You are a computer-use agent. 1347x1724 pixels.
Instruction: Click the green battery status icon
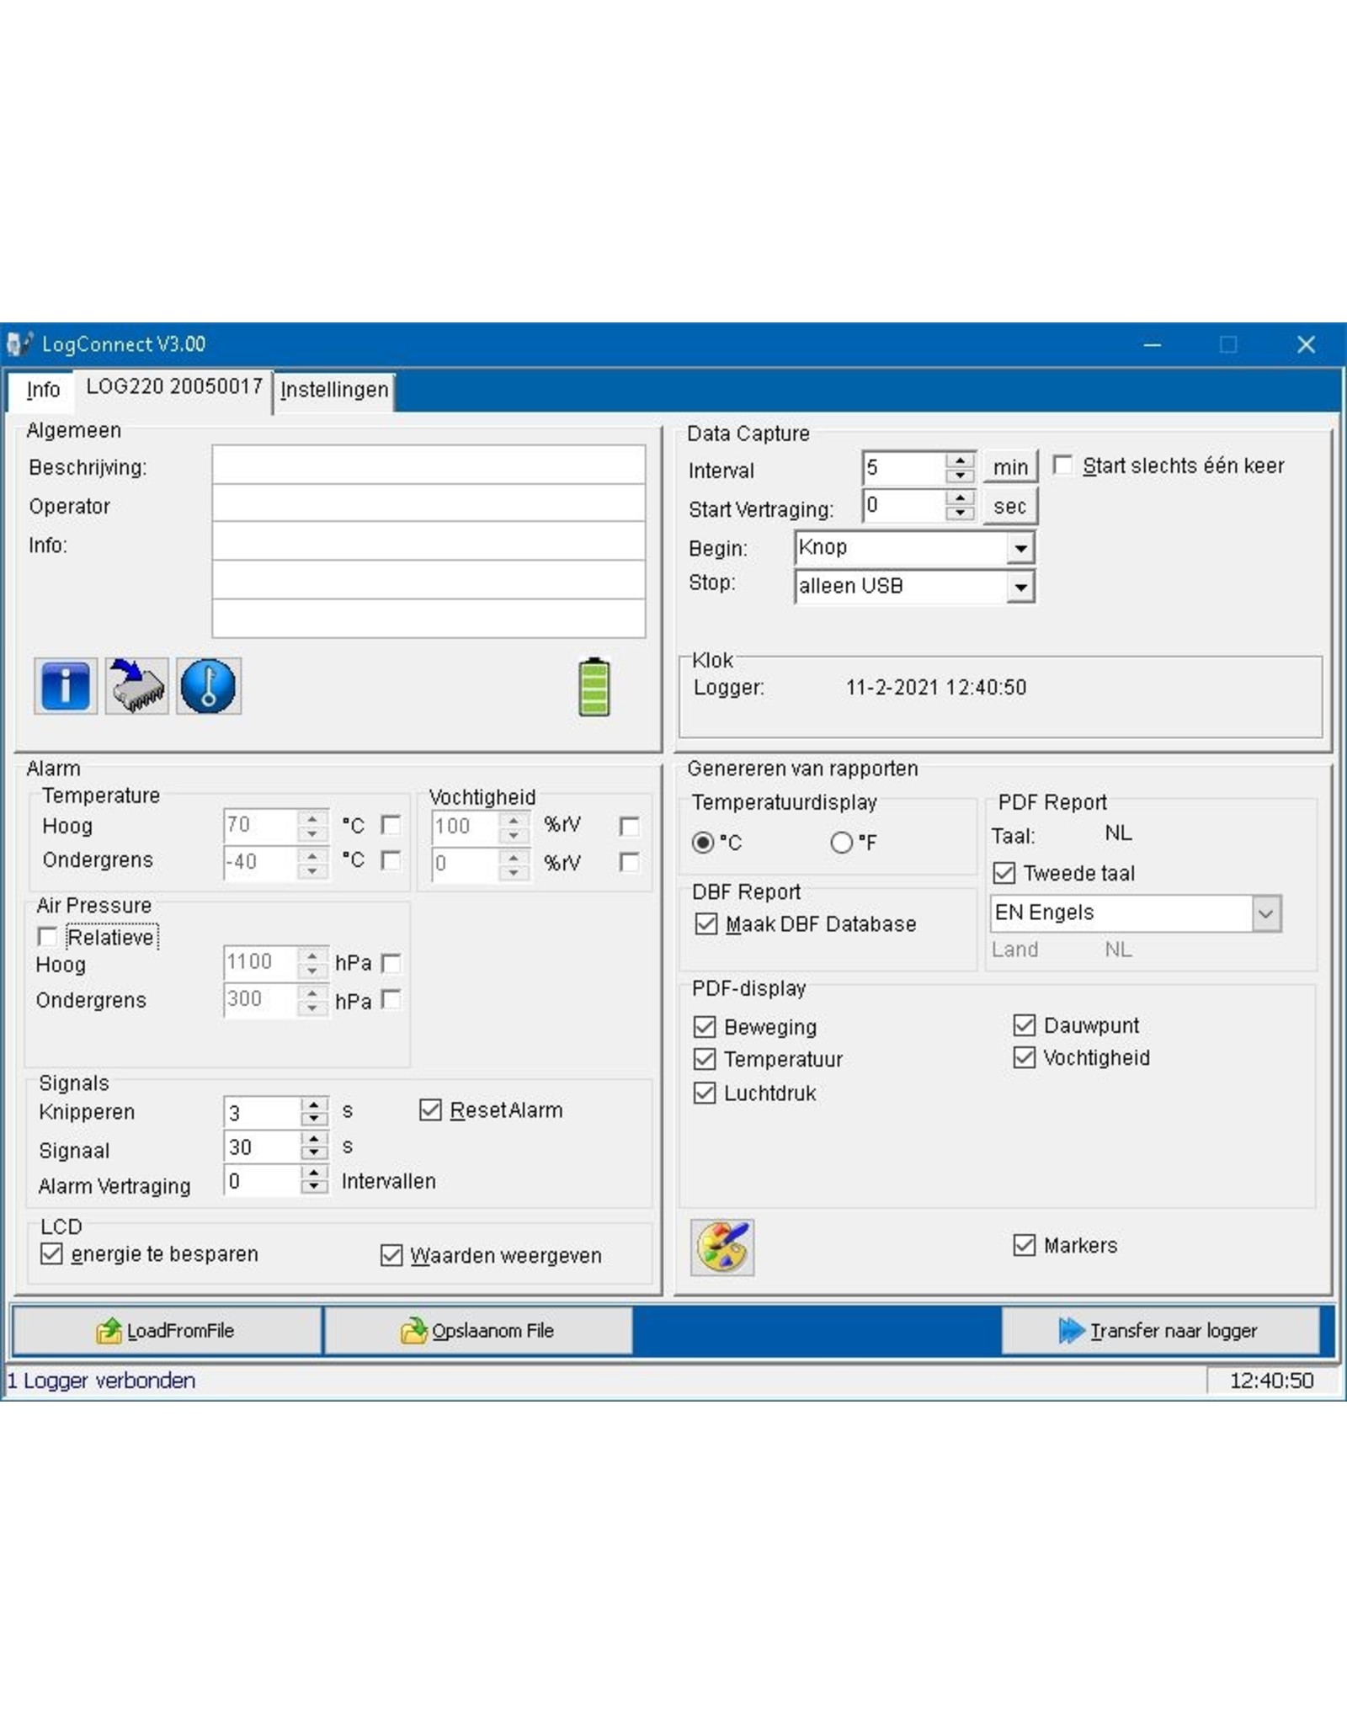(594, 687)
